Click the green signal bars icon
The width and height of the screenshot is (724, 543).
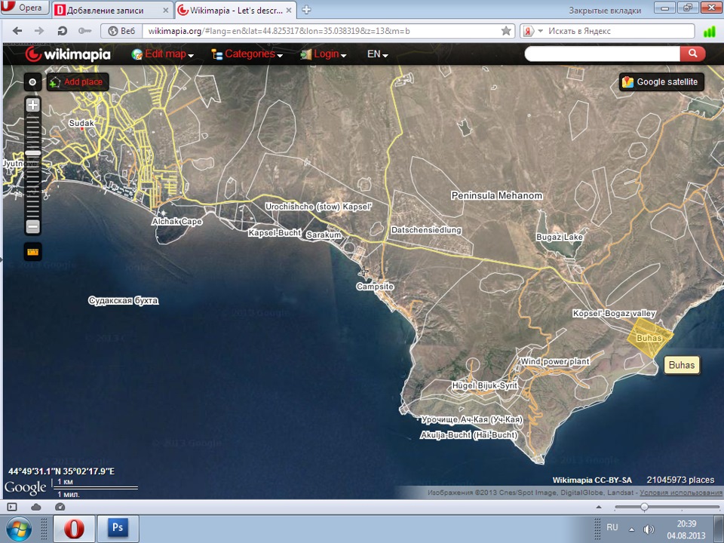[x=709, y=32]
